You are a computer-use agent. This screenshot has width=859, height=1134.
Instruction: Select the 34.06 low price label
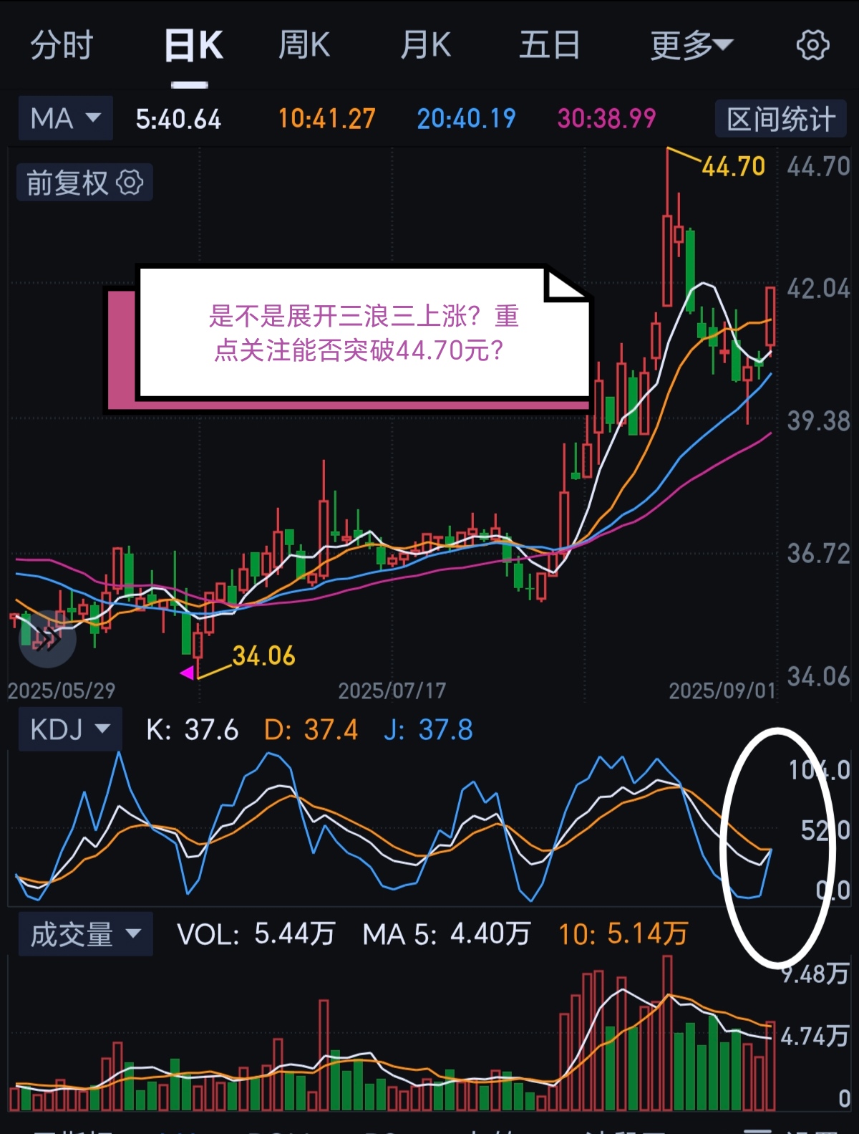(x=263, y=655)
